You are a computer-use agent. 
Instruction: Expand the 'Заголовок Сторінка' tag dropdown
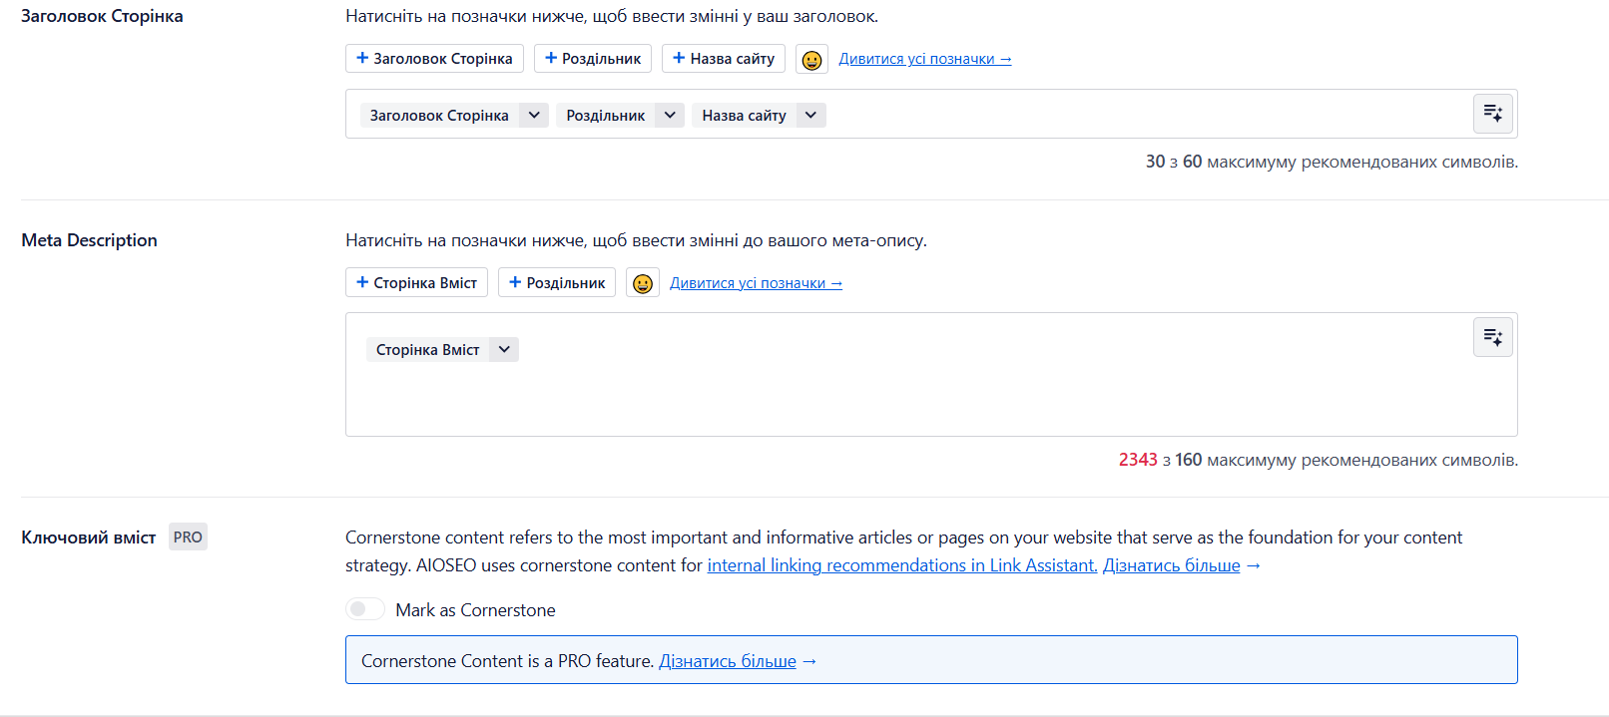pos(534,116)
